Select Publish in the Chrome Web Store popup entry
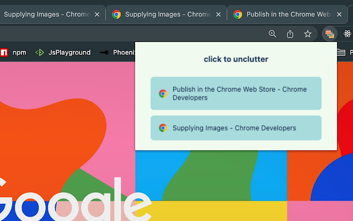Screen dimensions: 353x221 coord(236,93)
